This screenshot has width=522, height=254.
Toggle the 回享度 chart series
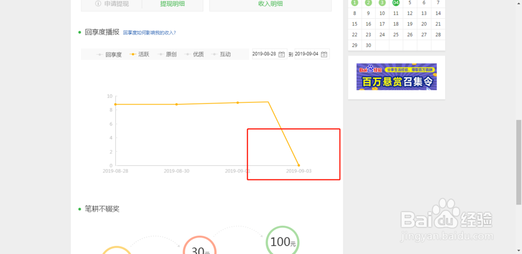[x=109, y=55]
